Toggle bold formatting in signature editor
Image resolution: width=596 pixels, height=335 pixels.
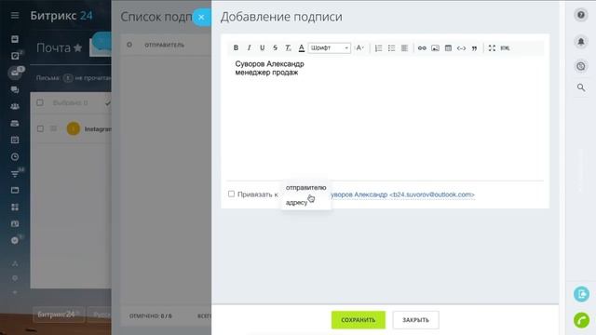click(x=236, y=47)
